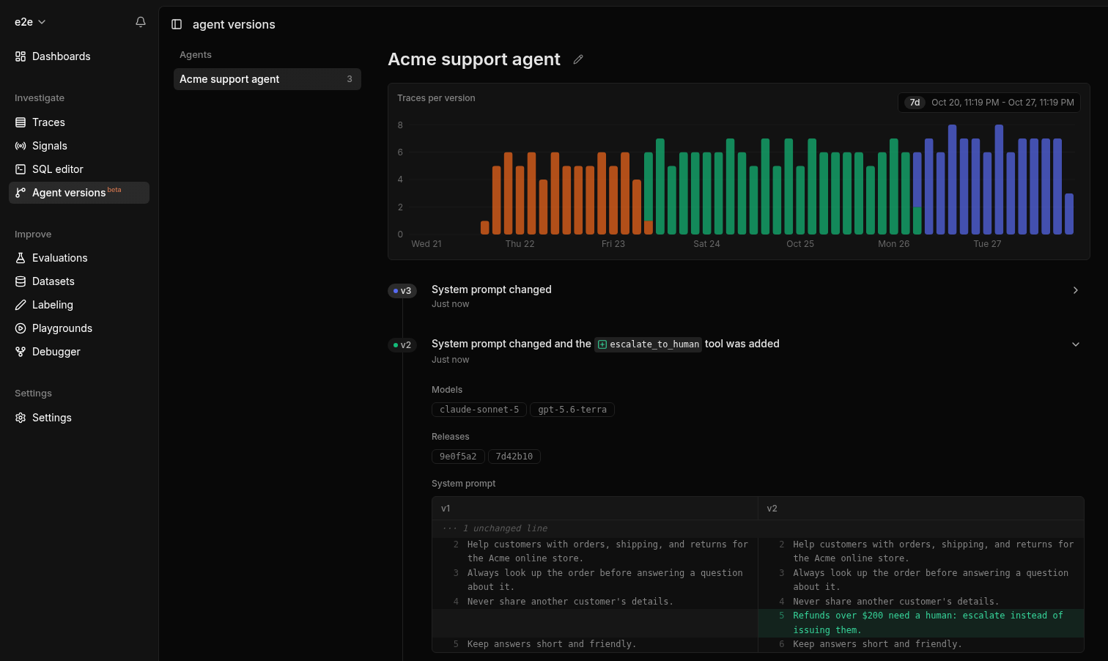1108x661 pixels.
Task: Select Acme support agent in Agents list
Action: click(267, 79)
